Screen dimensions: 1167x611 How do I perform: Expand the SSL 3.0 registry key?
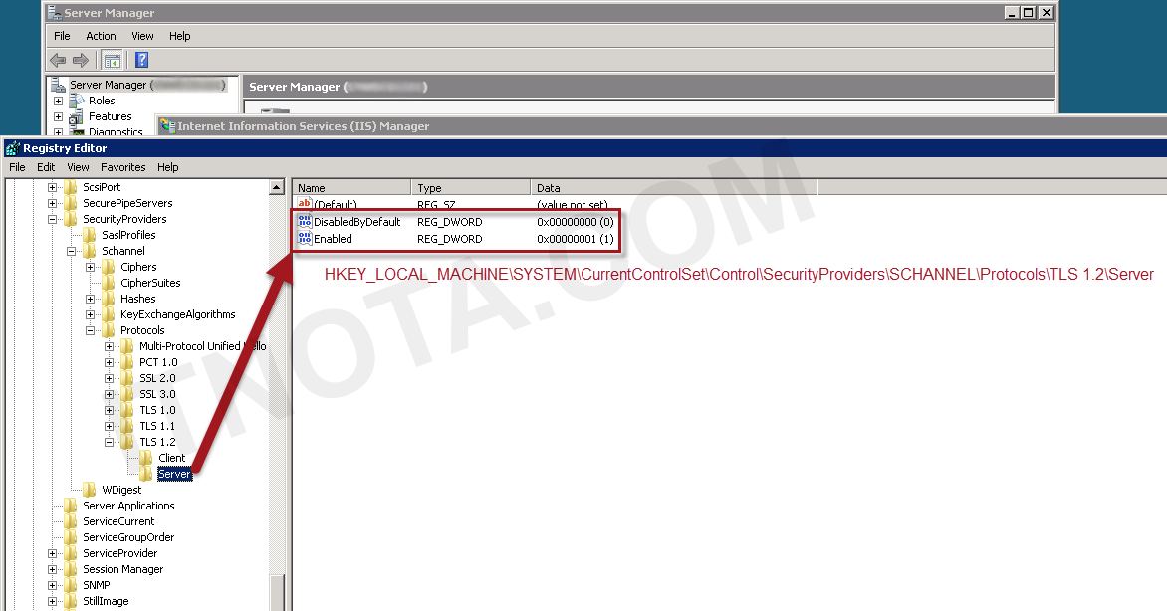(111, 393)
